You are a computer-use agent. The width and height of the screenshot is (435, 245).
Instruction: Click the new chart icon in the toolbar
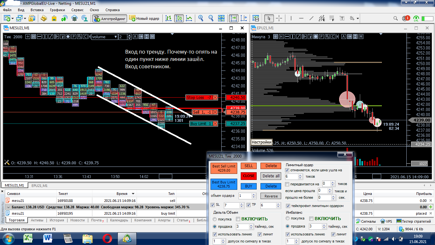(7, 18)
